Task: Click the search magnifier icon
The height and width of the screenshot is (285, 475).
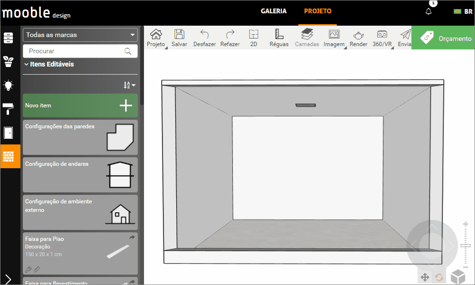Action: (x=128, y=51)
